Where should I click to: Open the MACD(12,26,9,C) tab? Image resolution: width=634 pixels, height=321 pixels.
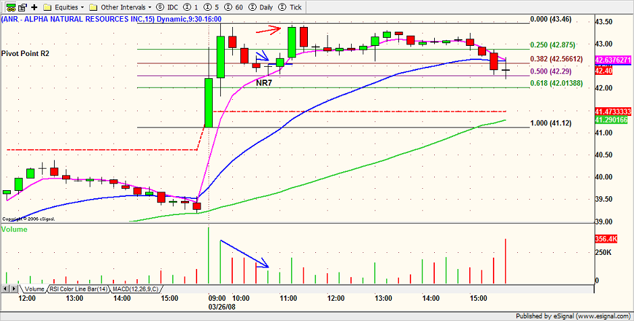tap(136, 289)
